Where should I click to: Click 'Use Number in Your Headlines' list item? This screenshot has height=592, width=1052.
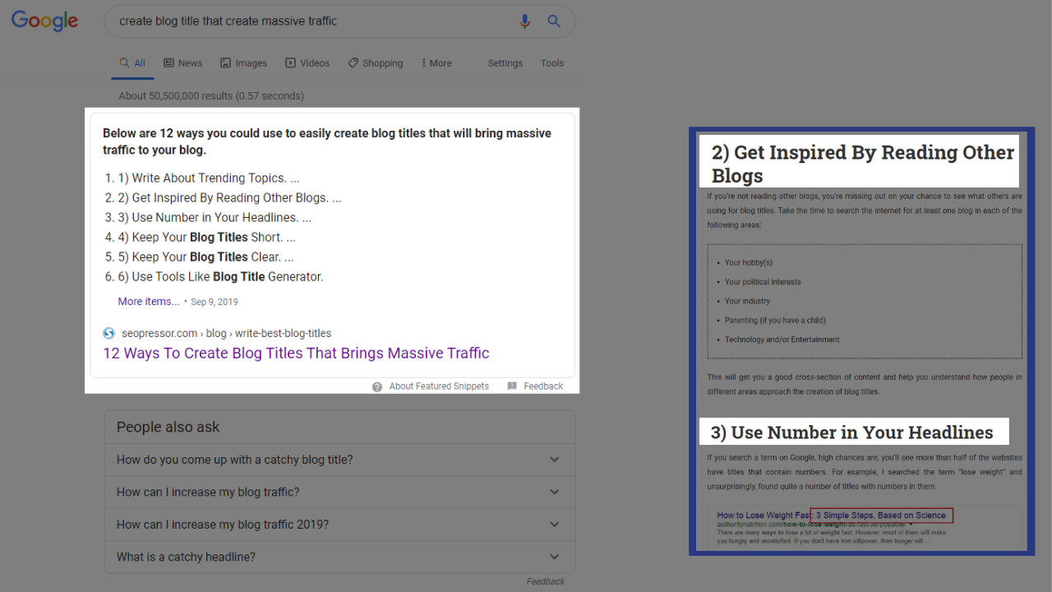[215, 217]
